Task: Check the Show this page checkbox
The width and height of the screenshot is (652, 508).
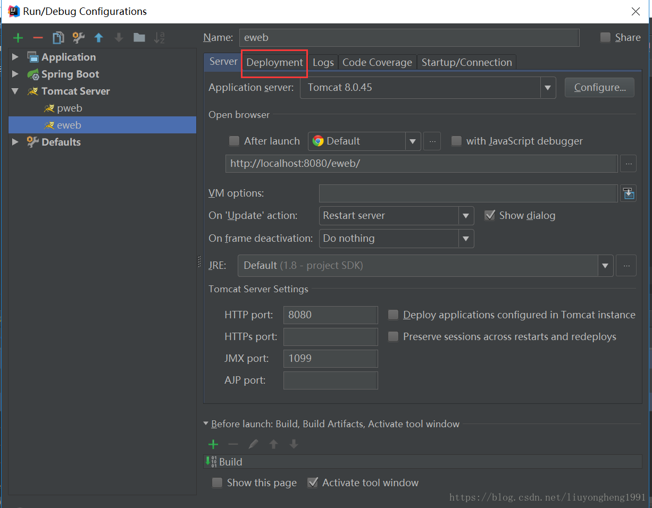Action: [217, 482]
